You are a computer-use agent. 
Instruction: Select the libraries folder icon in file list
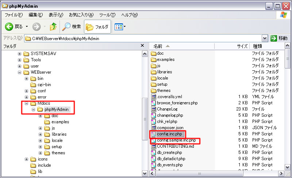coord(154,72)
